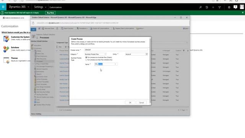Click the Delete X icon in grid toolbar
Viewport: 245px width, 138px height.
pos(66,47)
